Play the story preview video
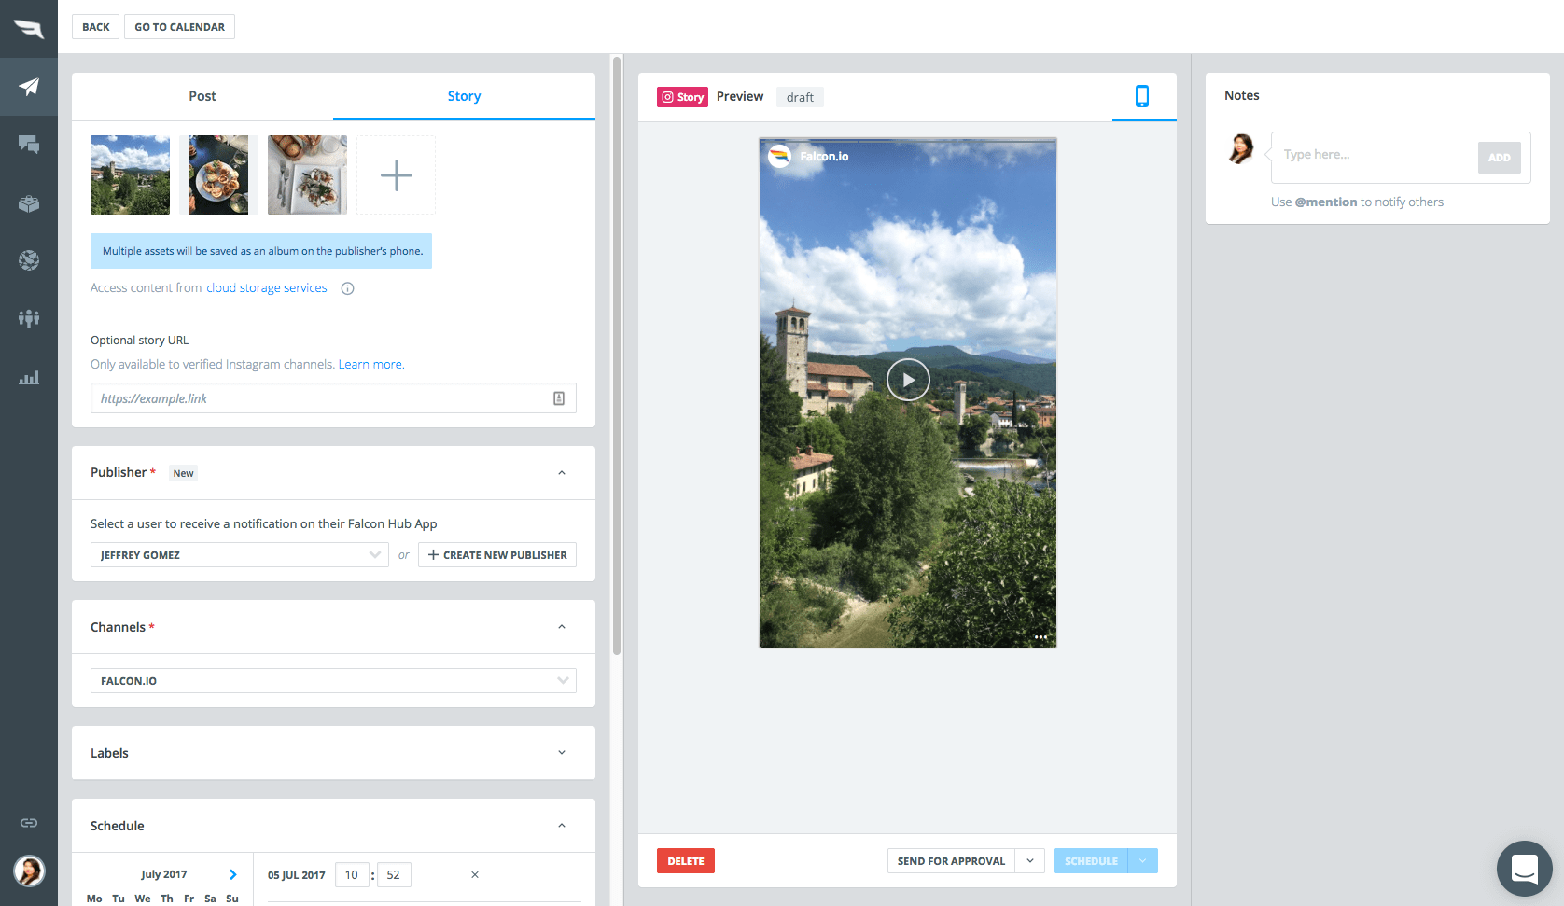 coord(908,380)
